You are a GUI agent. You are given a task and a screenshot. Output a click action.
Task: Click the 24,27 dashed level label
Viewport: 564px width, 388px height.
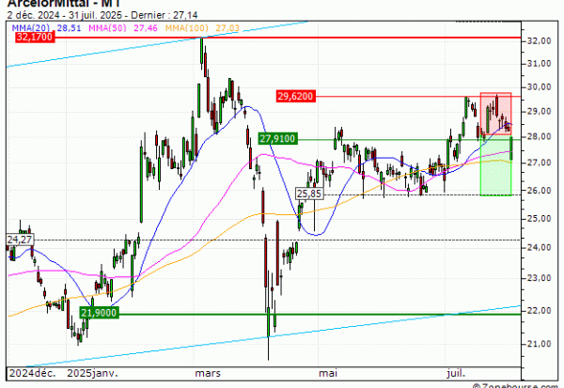click(20, 240)
